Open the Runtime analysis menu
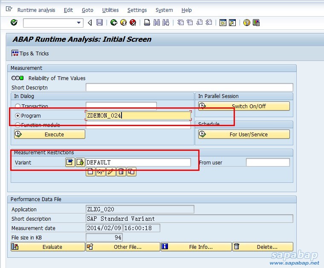Viewport: 324px width, 268px height. (x=36, y=10)
